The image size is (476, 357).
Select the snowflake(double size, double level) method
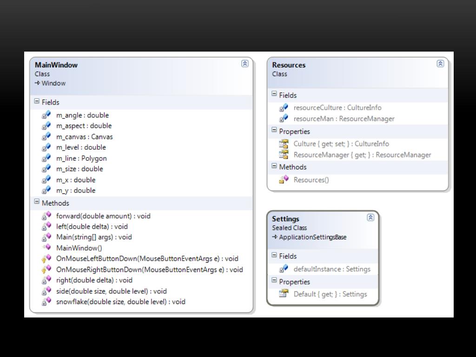tap(120, 302)
